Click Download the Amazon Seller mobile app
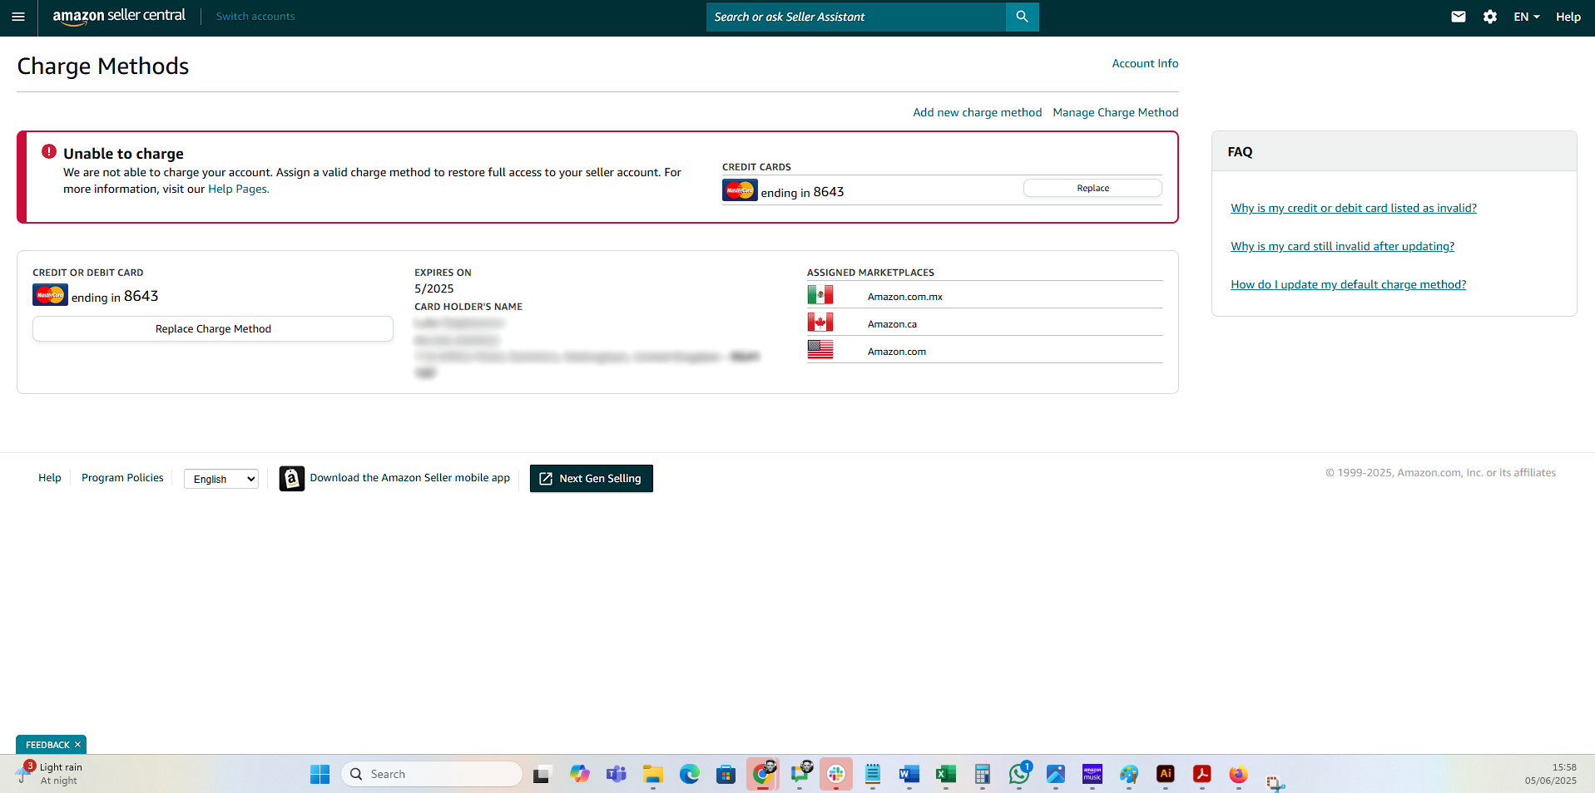The image size is (1595, 793). click(x=409, y=478)
